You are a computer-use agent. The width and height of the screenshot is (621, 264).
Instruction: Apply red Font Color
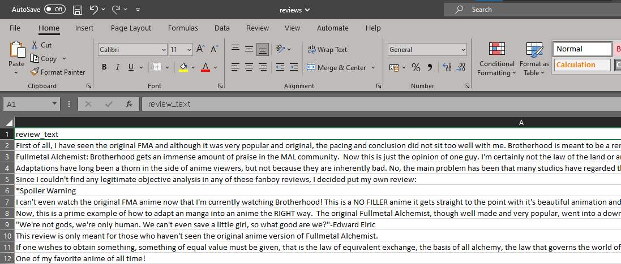point(205,67)
